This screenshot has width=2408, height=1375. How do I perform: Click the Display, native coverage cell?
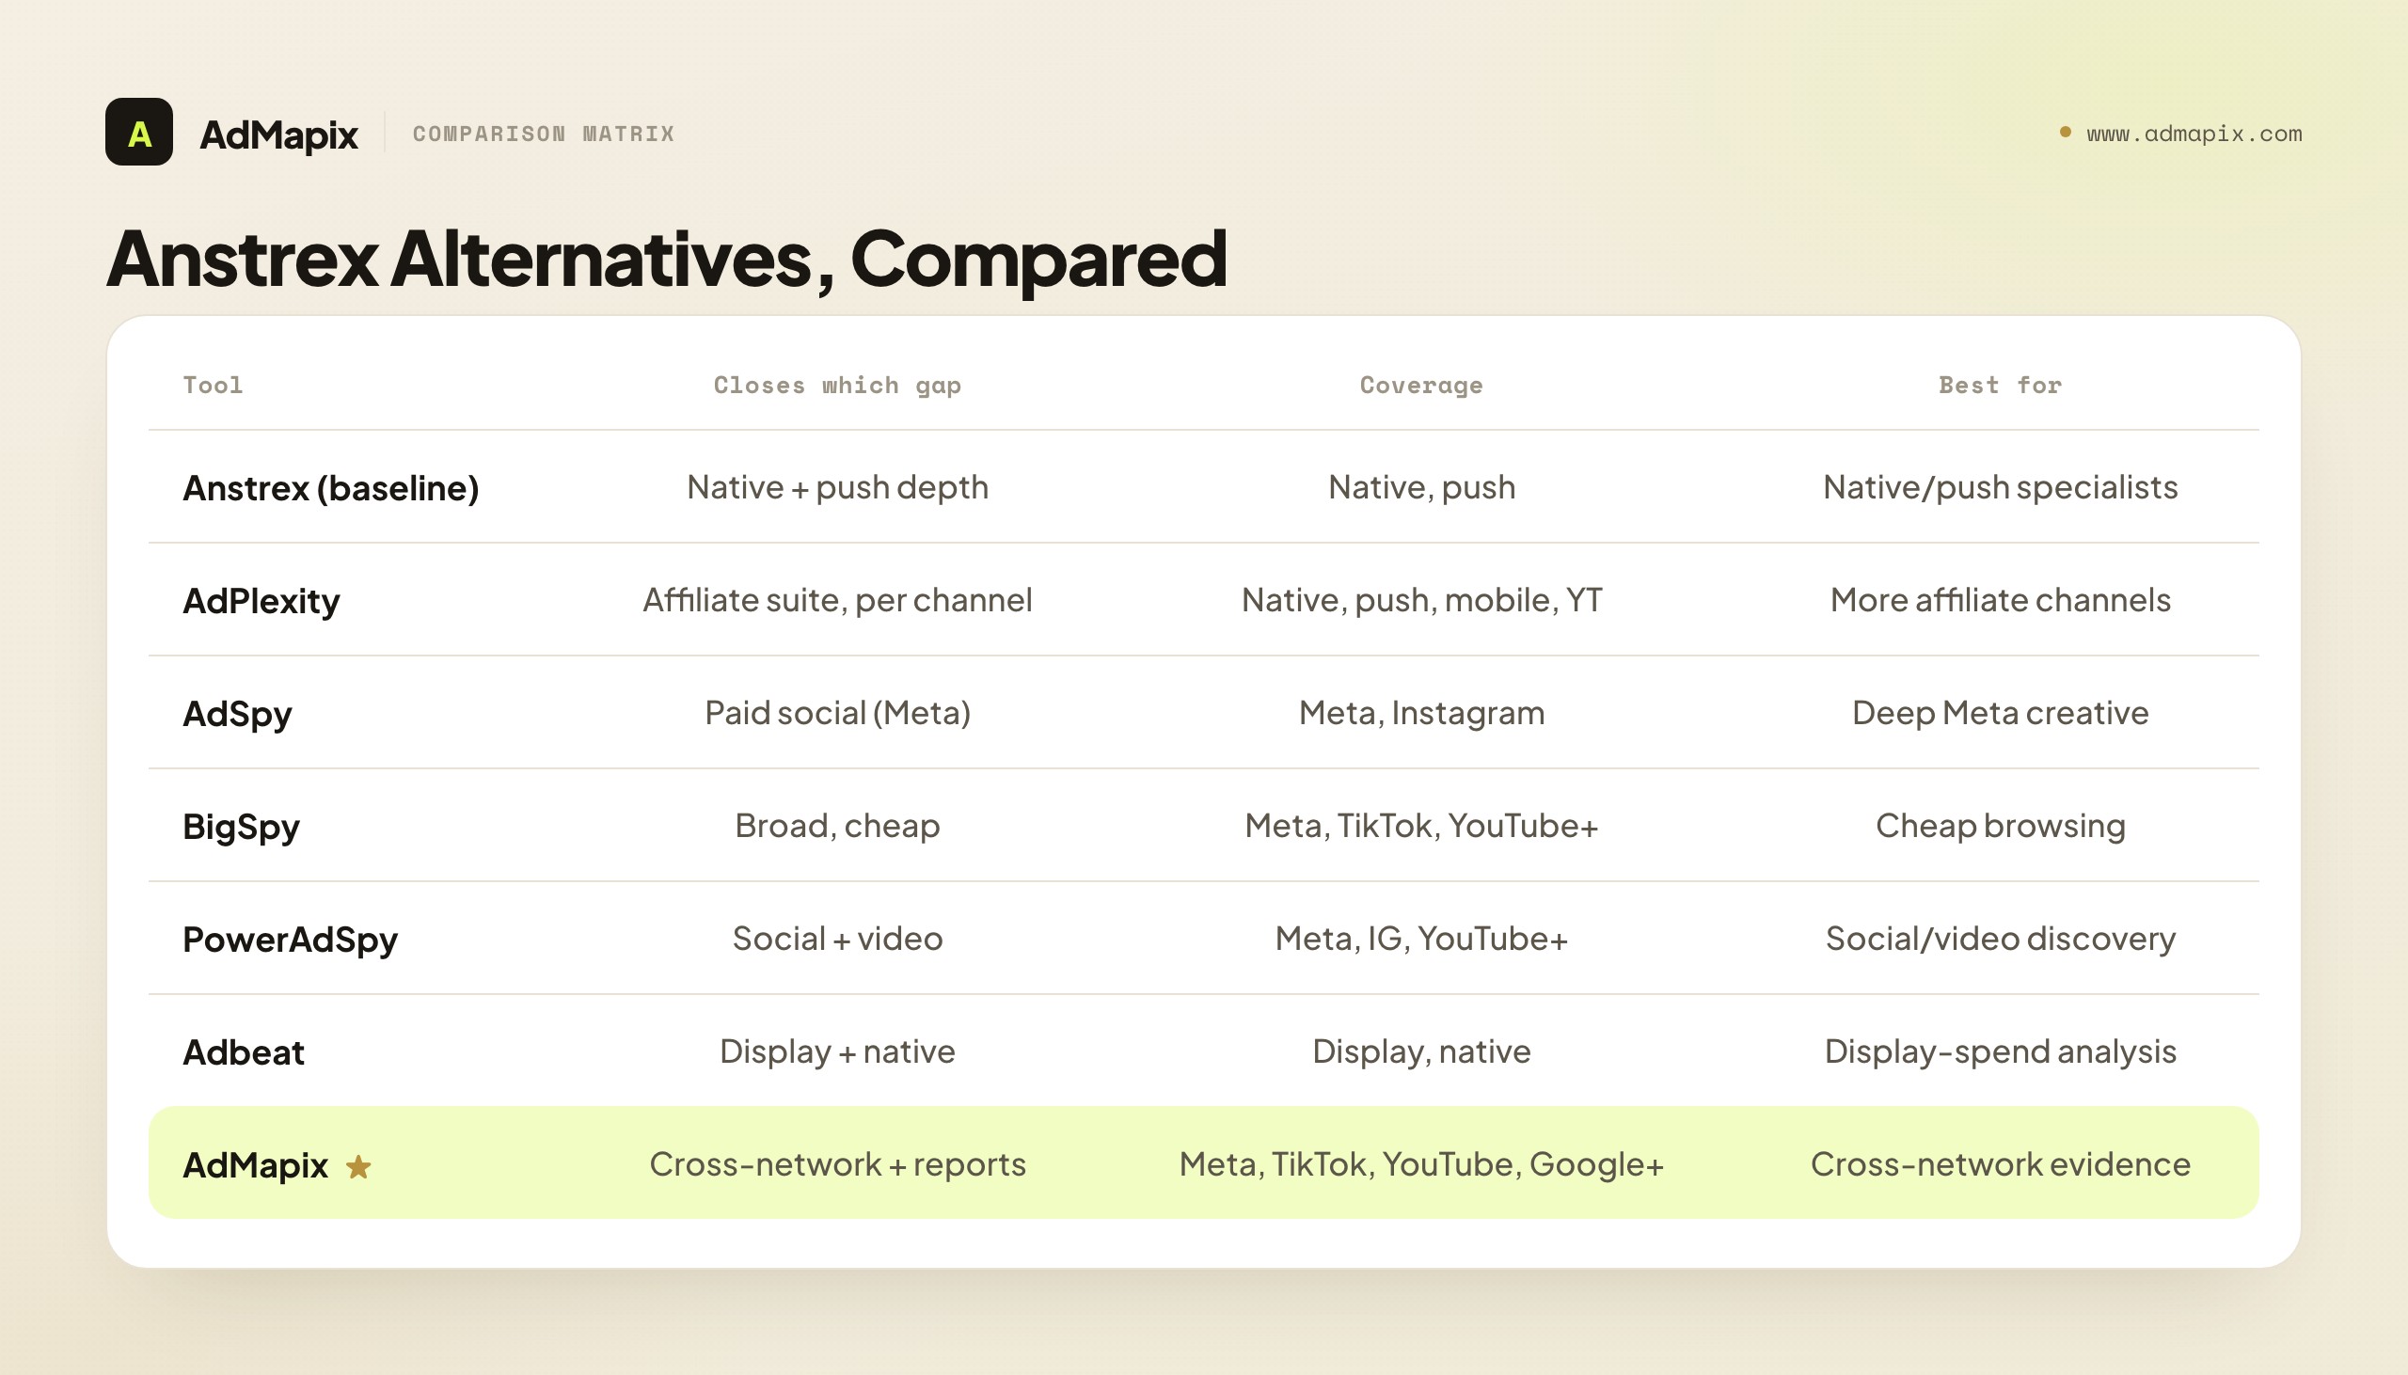click(1421, 1051)
